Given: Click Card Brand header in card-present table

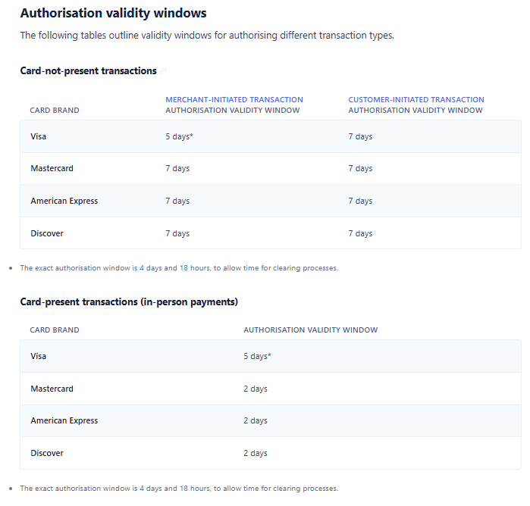Looking at the screenshot, I should point(55,330).
